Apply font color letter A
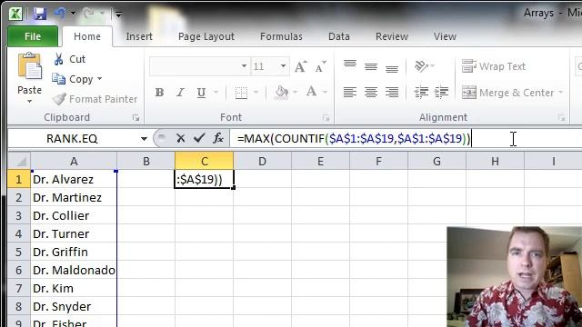582x327 pixels. click(311, 92)
